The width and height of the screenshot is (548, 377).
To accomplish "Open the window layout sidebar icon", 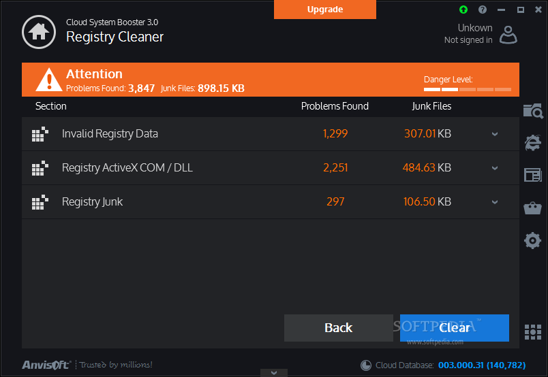I will click(533, 175).
